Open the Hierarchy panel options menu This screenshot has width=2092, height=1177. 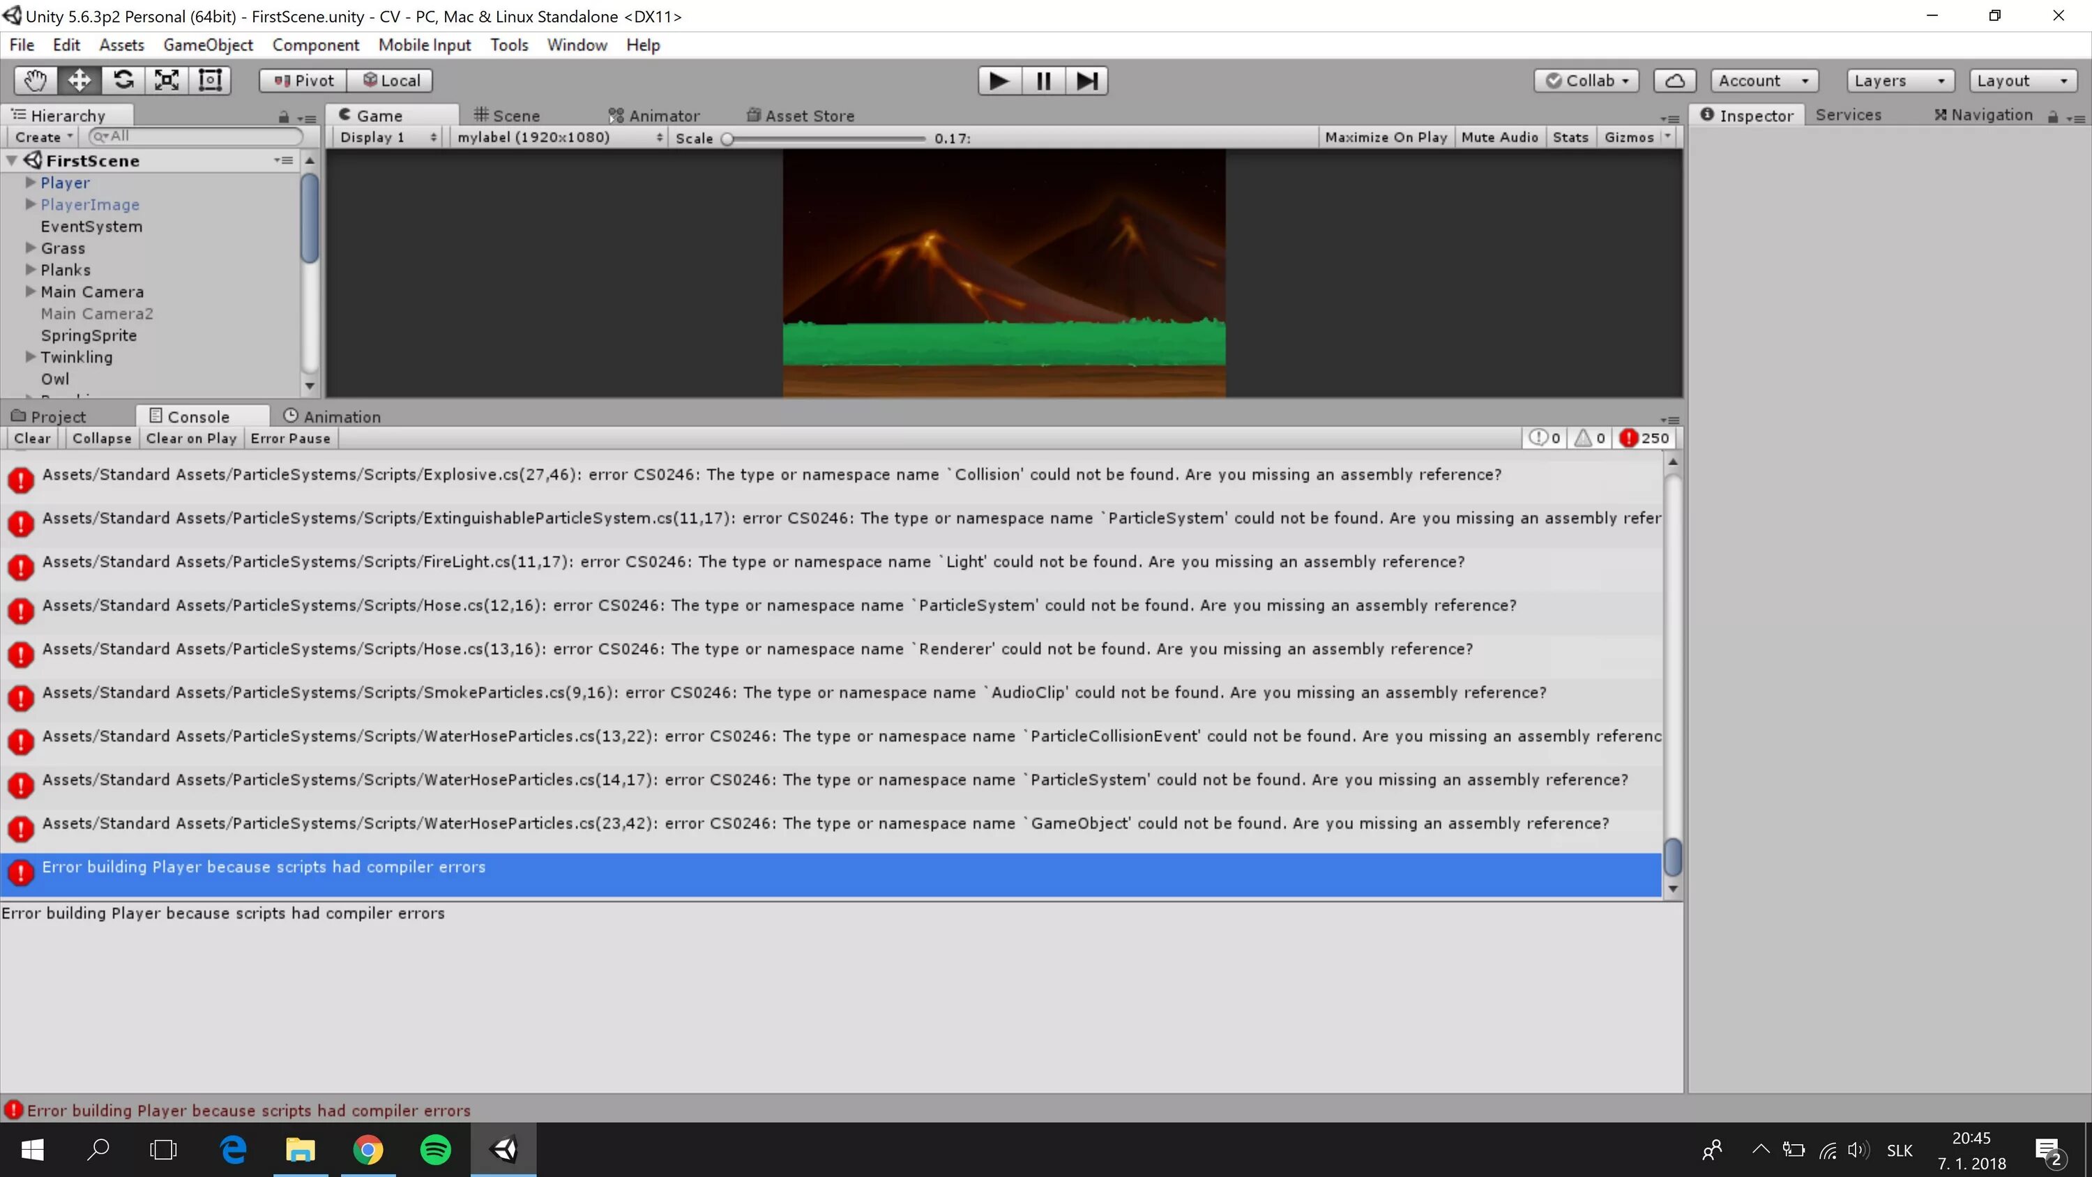[307, 118]
